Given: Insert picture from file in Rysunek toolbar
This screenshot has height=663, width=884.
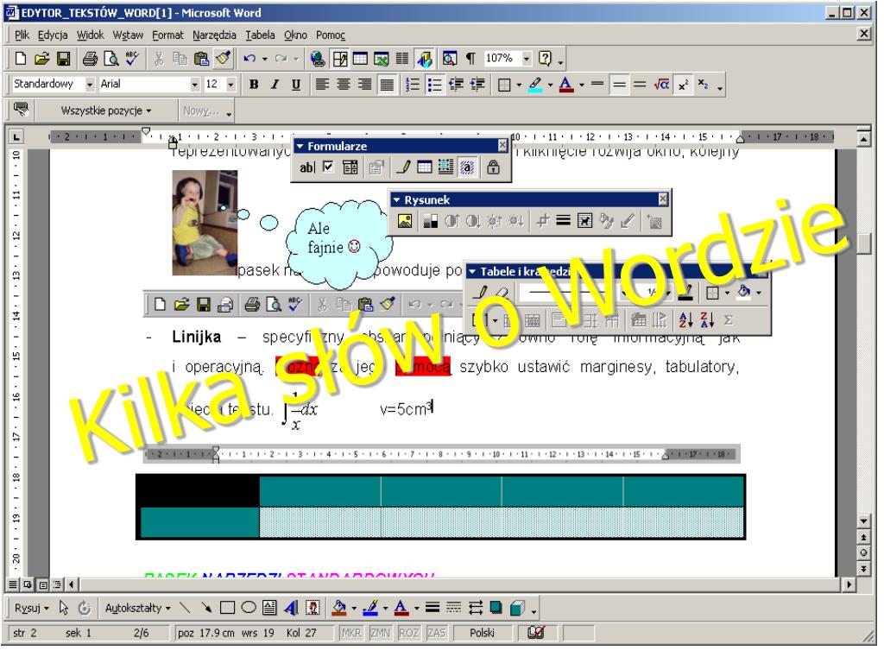Looking at the screenshot, I should pyautogui.click(x=405, y=221).
